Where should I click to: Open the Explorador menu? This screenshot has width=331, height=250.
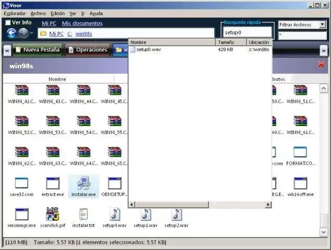(x=15, y=14)
